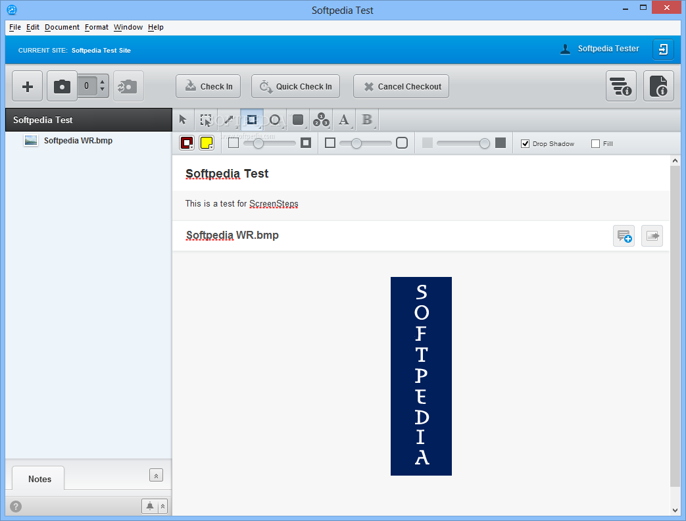Click the 'This is a test for ScreenSteps' text
This screenshot has height=521, width=686.
pos(242,203)
